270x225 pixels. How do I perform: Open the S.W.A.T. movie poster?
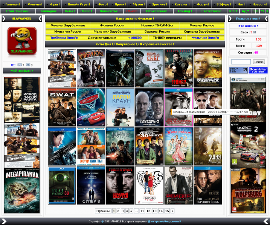click(x=62, y=107)
